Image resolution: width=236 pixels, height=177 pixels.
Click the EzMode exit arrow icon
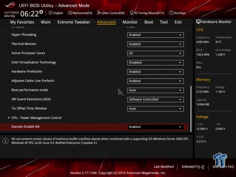202,167
